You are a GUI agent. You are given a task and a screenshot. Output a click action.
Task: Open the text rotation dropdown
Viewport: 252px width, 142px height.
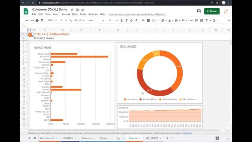[184, 21]
